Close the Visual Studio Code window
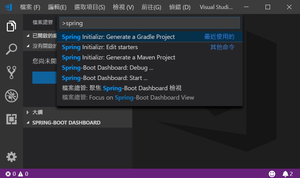Screen dimensions: 300x178 coord(289,7)
